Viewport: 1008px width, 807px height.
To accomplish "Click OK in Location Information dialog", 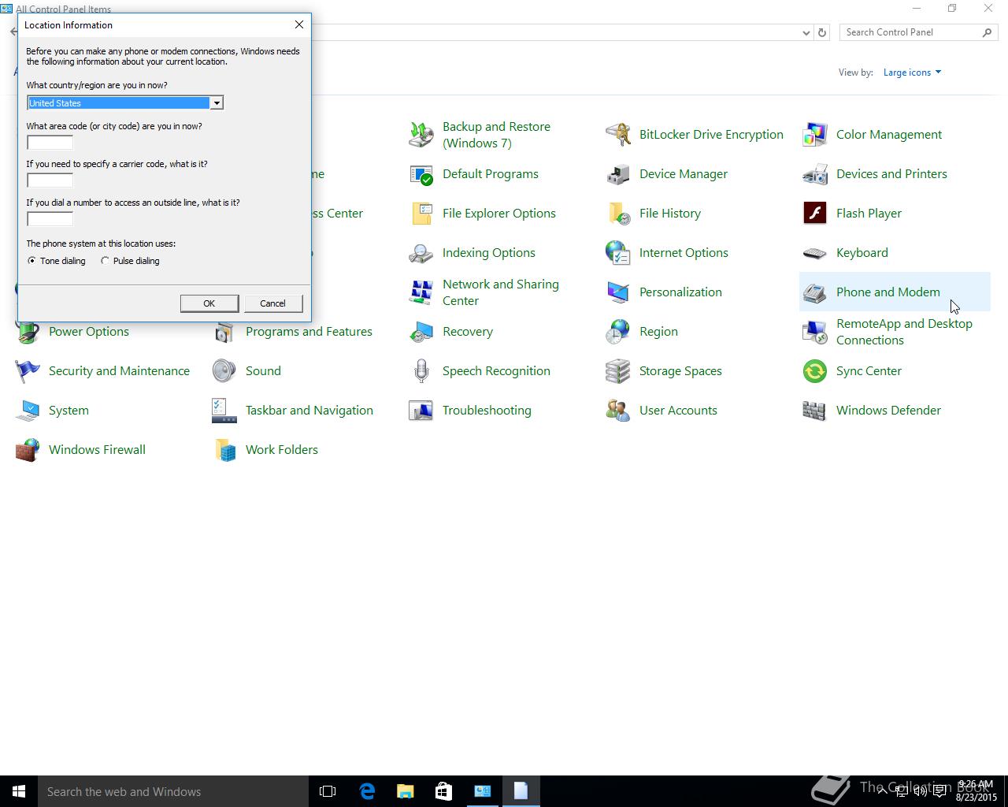I will [x=209, y=303].
